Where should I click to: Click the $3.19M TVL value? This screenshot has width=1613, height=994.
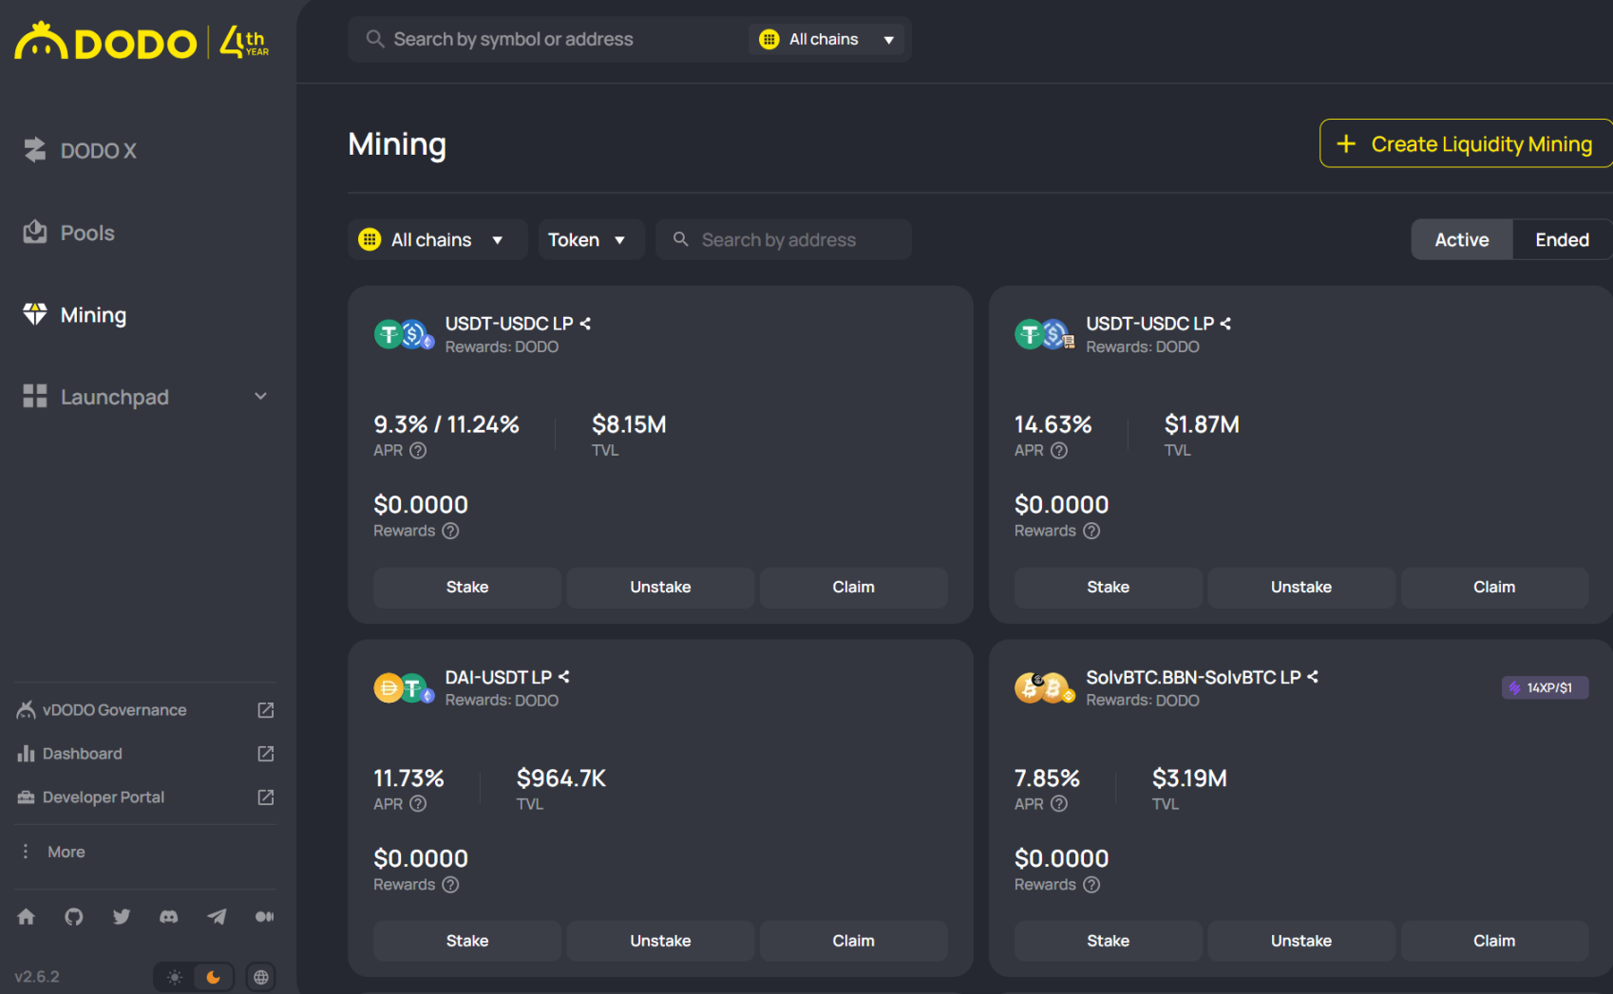coord(1189,778)
